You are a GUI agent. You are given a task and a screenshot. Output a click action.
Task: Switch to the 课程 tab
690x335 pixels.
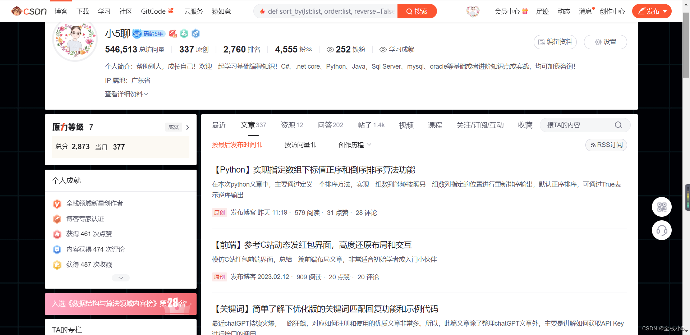(x=435, y=125)
